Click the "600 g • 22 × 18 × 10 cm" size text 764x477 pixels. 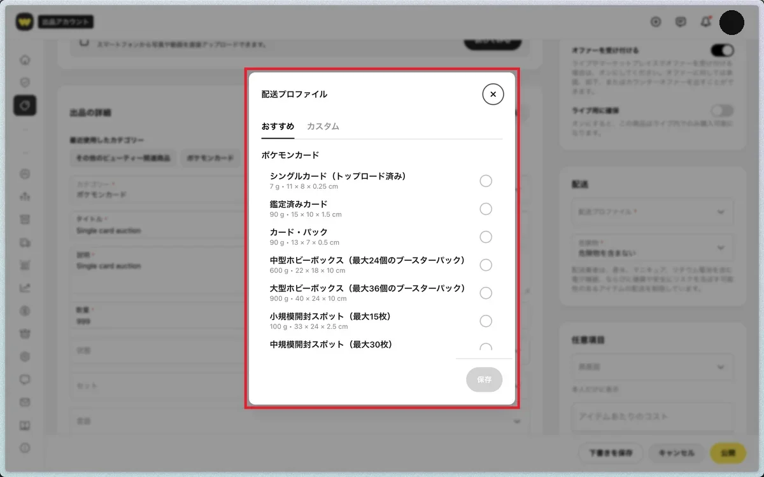pos(308,271)
